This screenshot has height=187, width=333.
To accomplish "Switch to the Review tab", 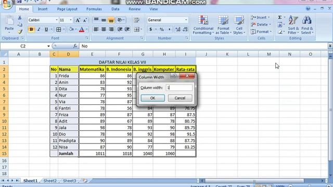I will coord(134,9).
